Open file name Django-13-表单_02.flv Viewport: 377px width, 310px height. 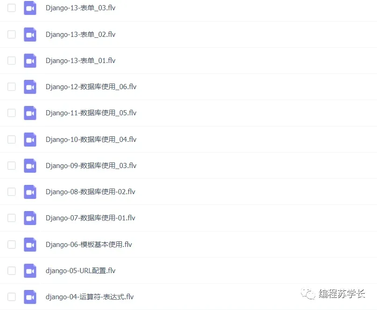coord(80,35)
